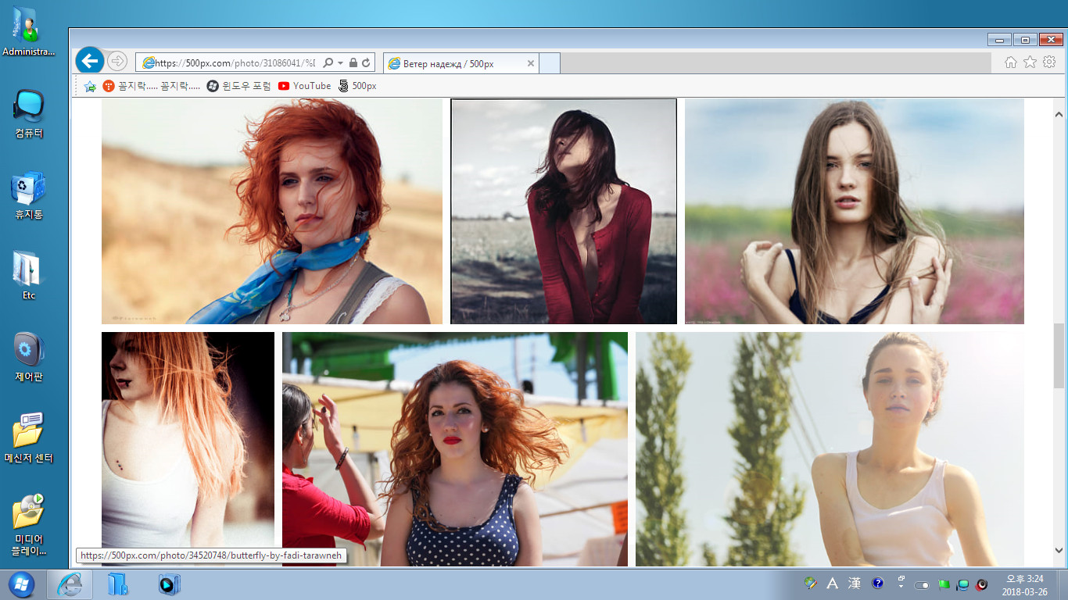
Task: Open the 윈도우 포럼 bookmark
Action: click(x=239, y=86)
